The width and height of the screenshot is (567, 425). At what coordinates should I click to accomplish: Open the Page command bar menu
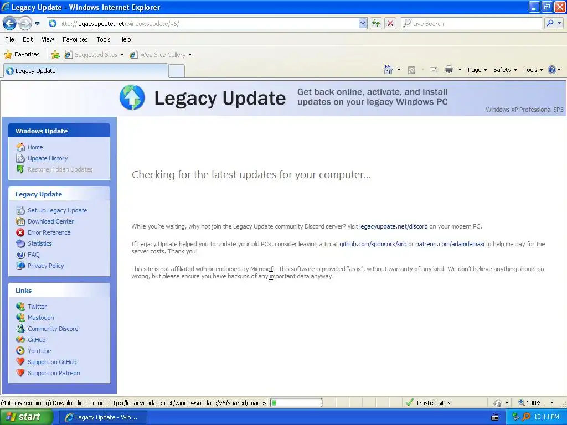tap(477, 70)
